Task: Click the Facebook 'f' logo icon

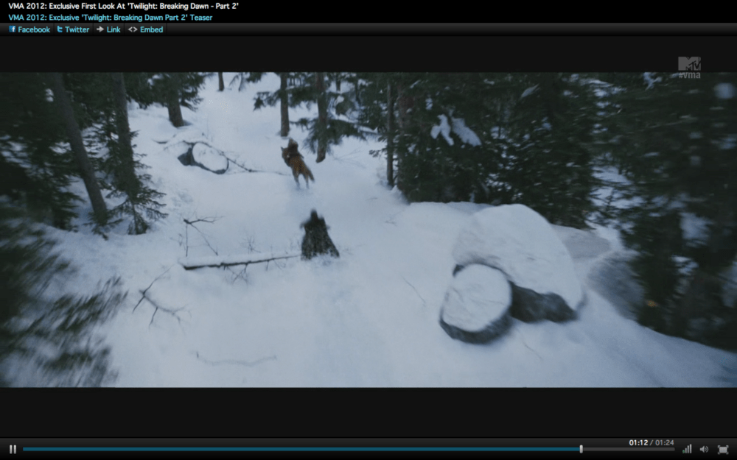Action: (x=13, y=29)
